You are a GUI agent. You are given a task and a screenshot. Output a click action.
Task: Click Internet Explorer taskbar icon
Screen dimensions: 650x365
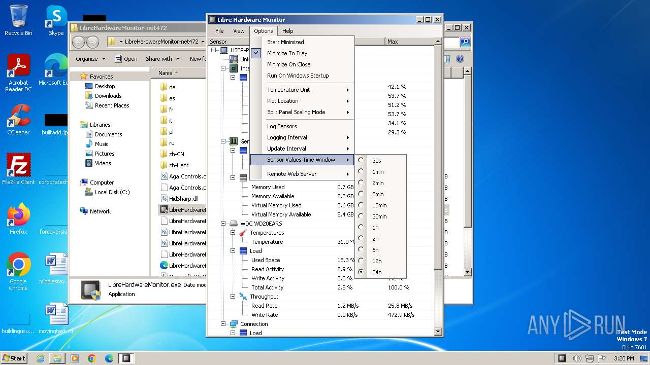click(40, 358)
